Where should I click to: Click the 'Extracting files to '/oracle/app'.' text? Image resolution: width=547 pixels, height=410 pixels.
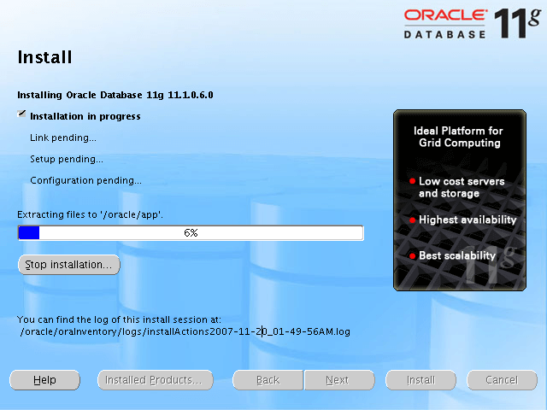pyautogui.click(x=90, y=214)
